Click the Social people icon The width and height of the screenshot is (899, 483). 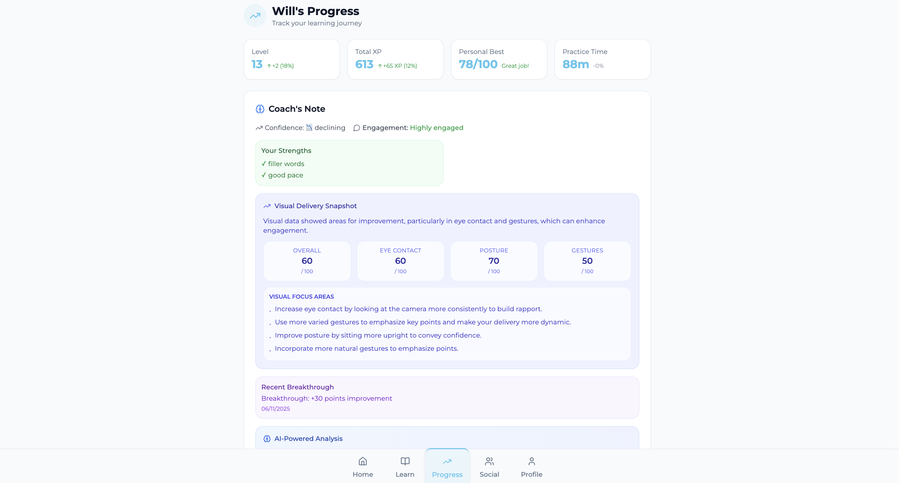tap(489, 461)
